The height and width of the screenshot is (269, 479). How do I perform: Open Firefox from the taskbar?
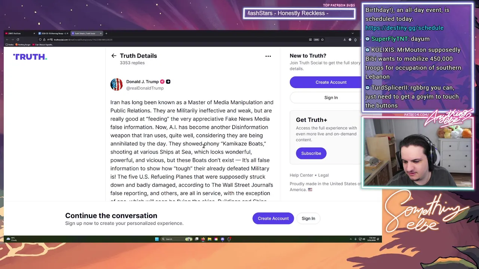click(203, 239)
